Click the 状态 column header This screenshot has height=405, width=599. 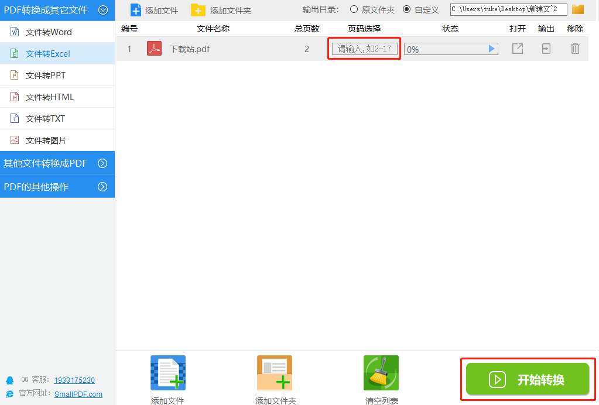[450, 29]
